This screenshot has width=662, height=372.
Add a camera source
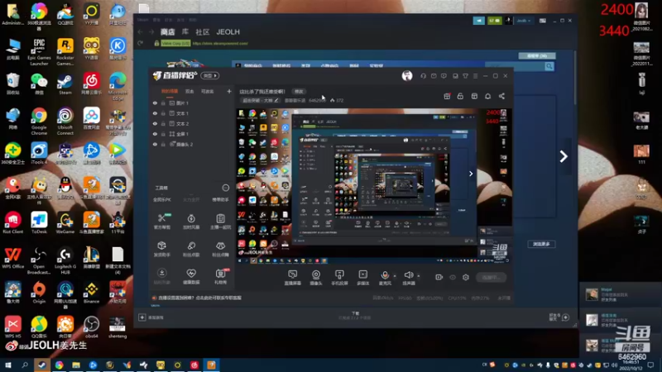pyautogui.click(x=316, y=278)
